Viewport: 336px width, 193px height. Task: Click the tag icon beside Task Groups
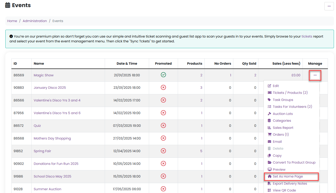coord(269,100)
